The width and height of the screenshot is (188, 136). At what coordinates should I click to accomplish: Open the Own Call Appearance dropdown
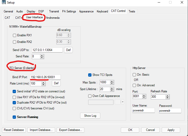(x=123, y=102)
